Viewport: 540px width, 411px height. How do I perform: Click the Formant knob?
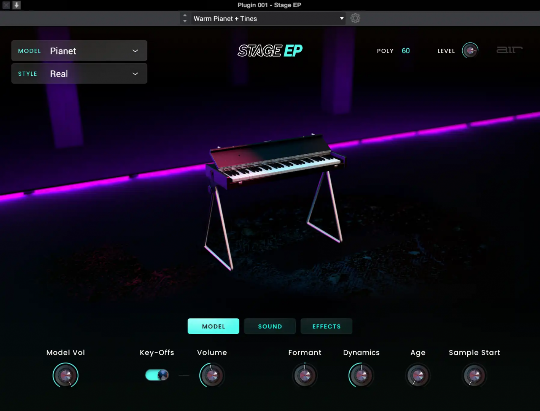pos(305,376)
